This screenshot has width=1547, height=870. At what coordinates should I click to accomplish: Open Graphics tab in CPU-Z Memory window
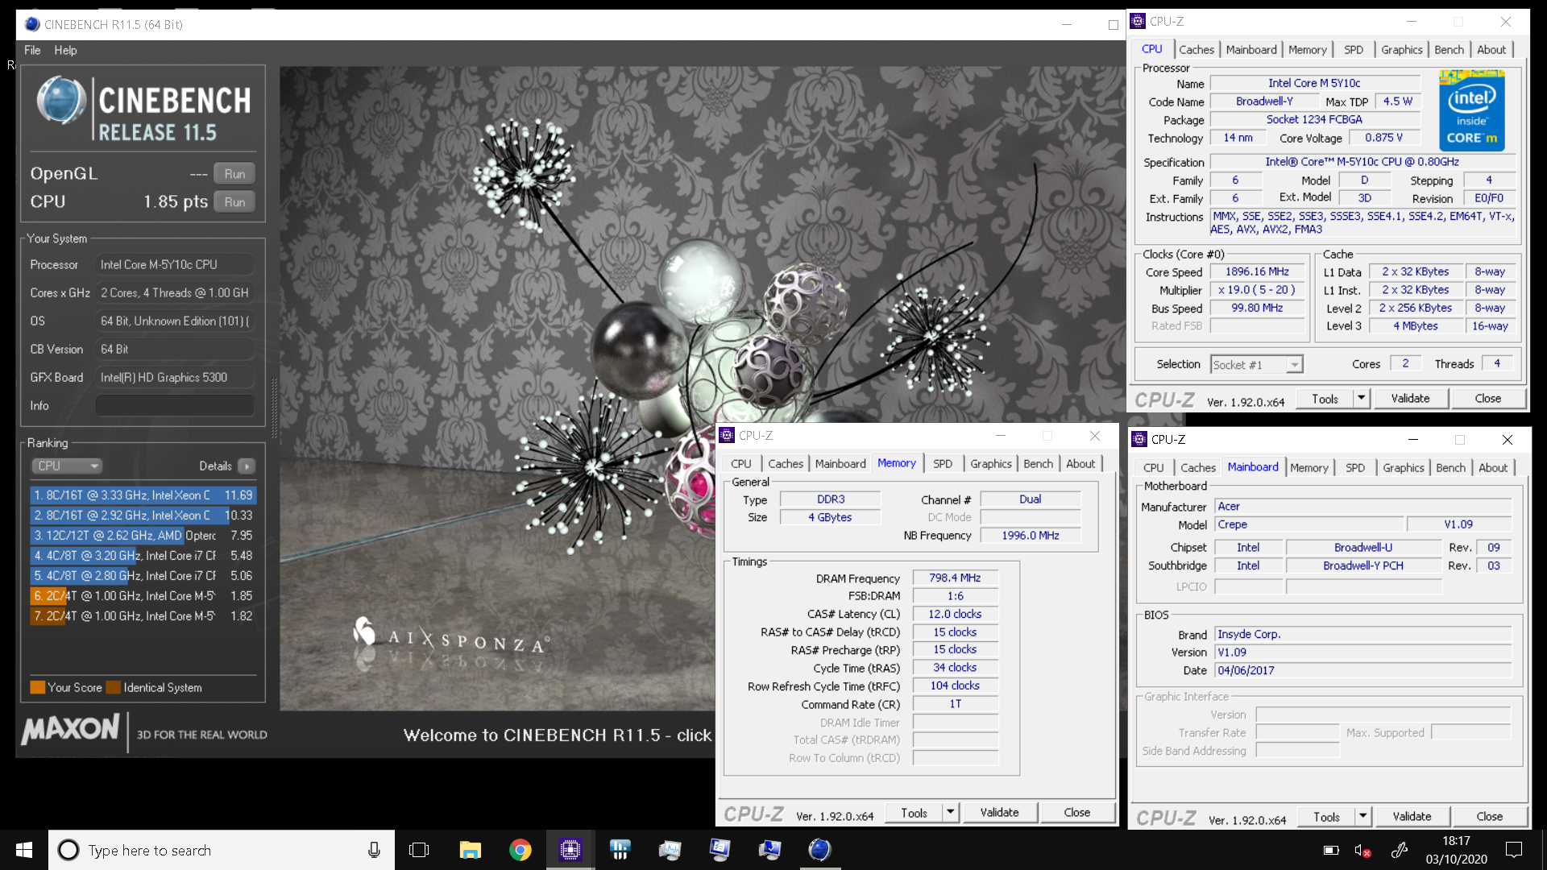coord(990,464)
